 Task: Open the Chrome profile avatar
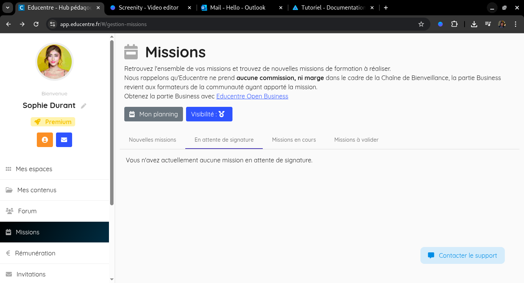pos(502,24)
